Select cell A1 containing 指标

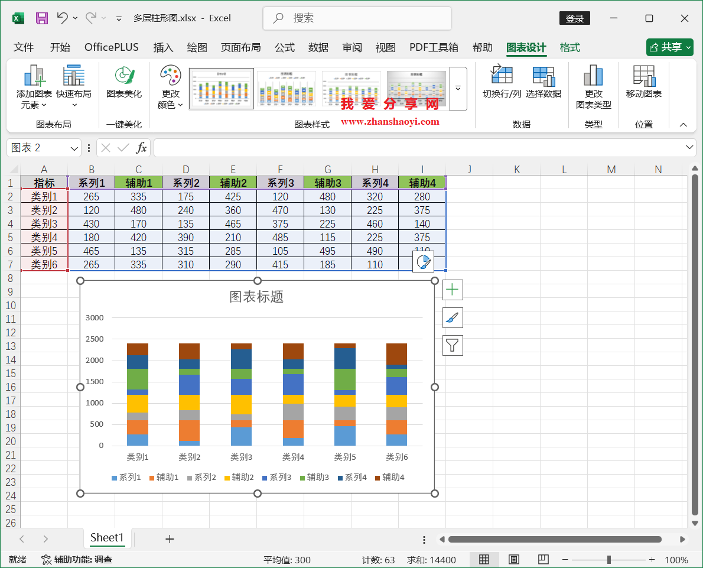tap(44, 183)
